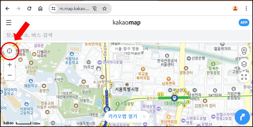Screen dimensions: 253x127
Task: Click the 정관헌 map label
Action: pos(86,92)
